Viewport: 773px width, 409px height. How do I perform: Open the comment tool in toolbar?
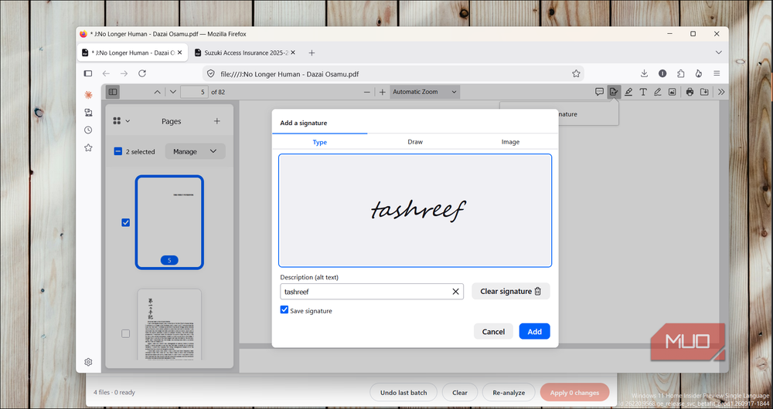pyautogui.click(x=600, y=92)
